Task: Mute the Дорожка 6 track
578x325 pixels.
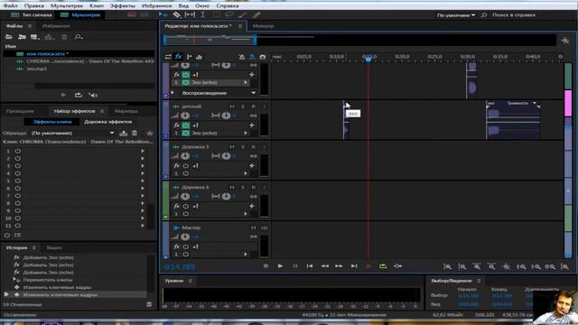Action: [232, 187]
